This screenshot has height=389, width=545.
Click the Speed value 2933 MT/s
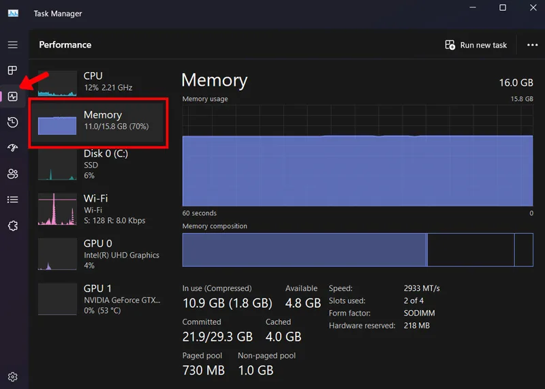422,288
